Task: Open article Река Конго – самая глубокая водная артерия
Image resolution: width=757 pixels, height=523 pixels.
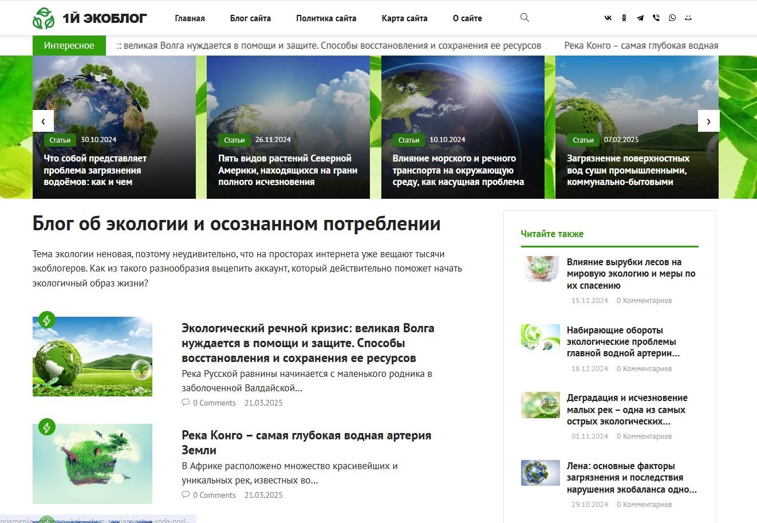Action: [306, 442]
